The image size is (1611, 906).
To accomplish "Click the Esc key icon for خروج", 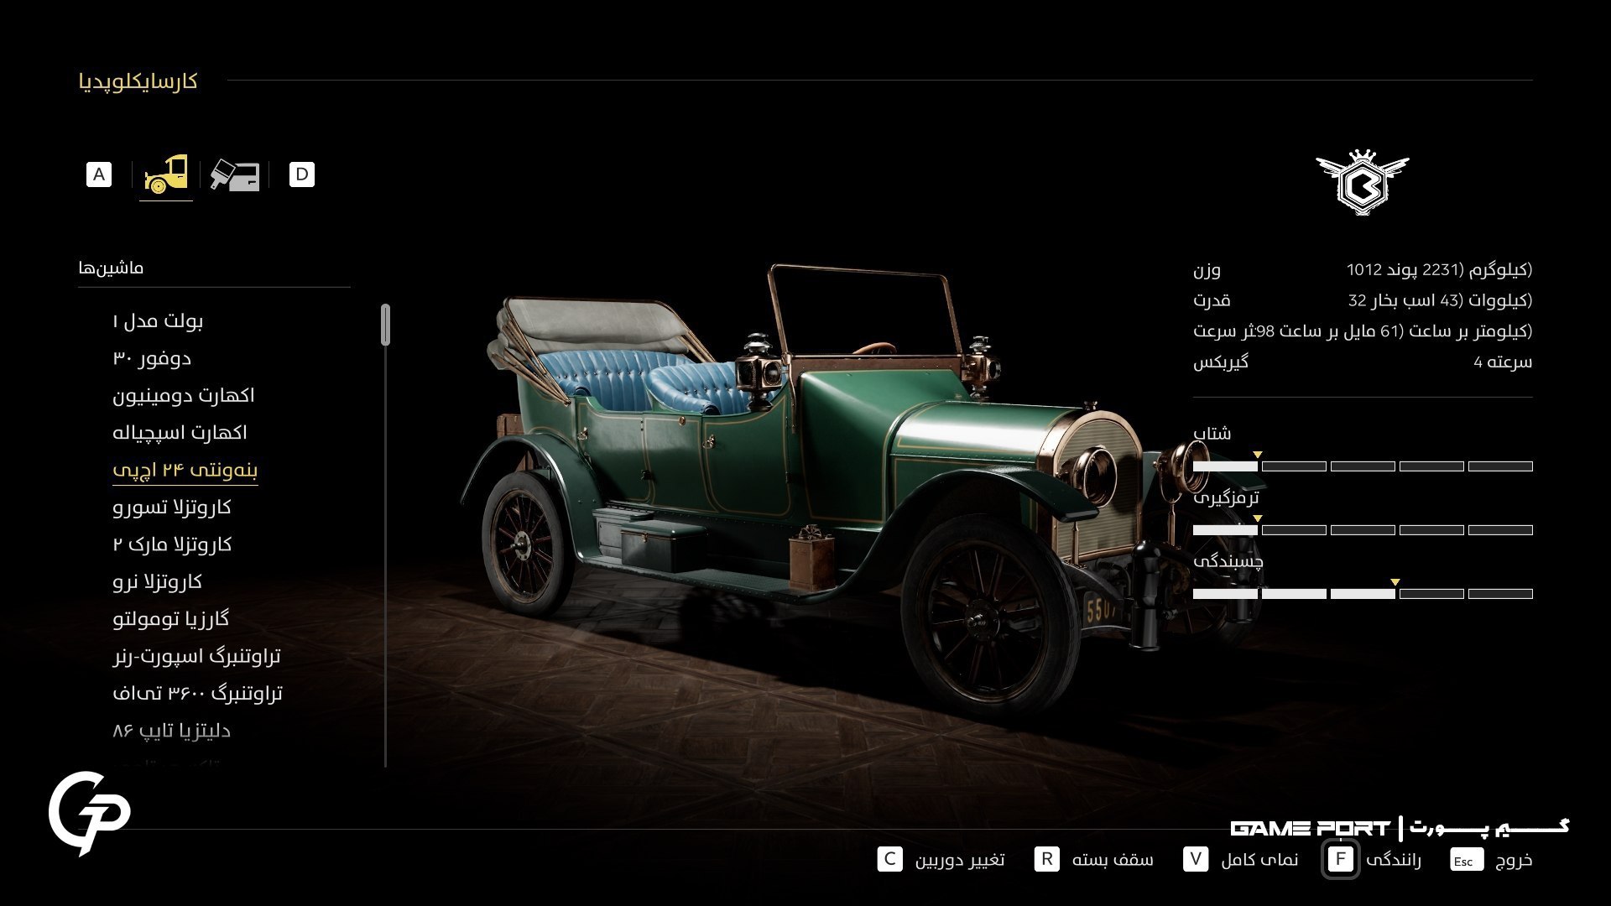I will pos(1466,860).
